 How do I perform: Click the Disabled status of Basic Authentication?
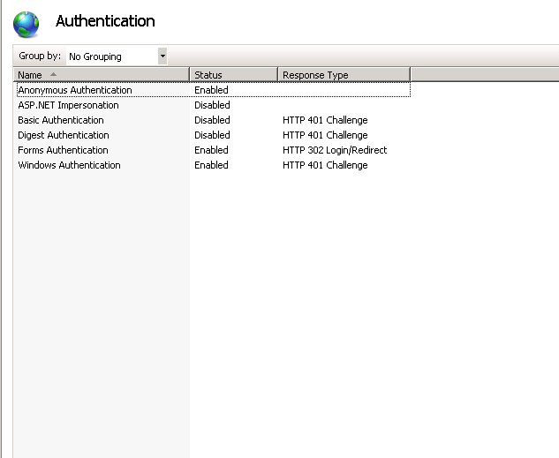click(212, 120)
